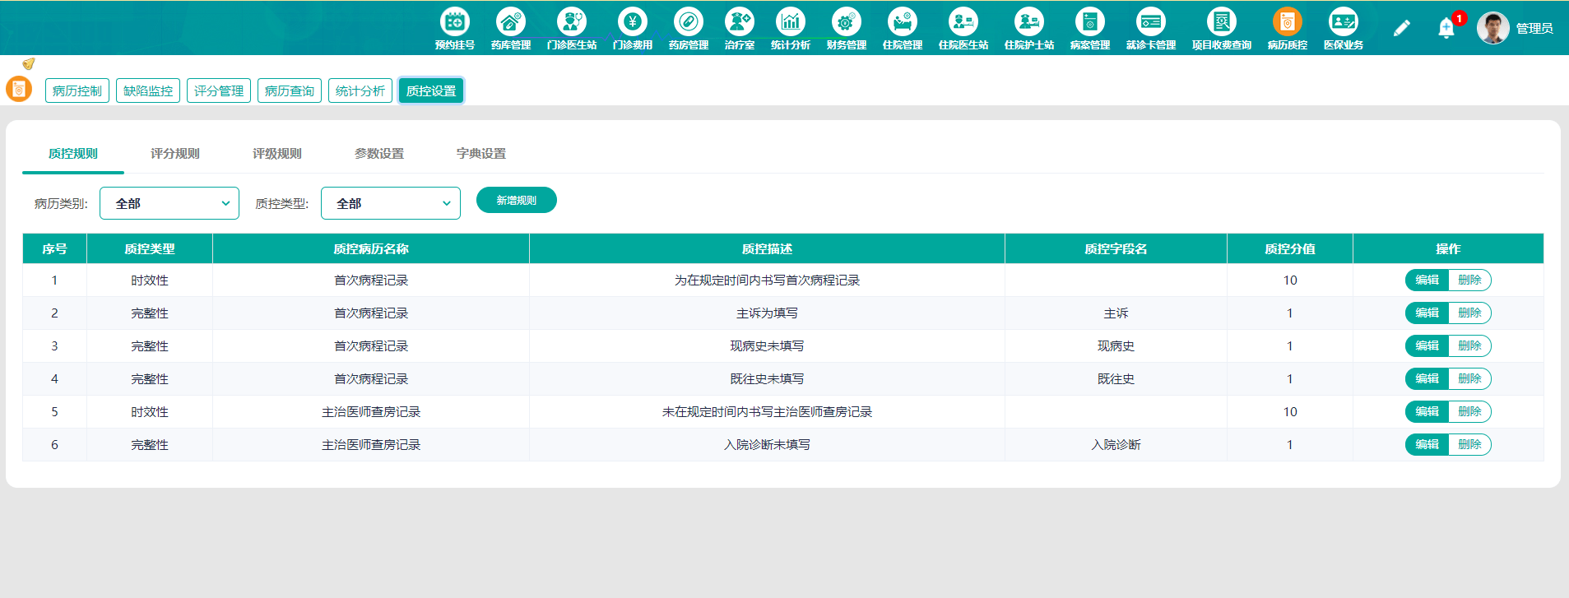Click 删除 for rule number 6
This screenshot has width=1569, height=598.
1469,444
